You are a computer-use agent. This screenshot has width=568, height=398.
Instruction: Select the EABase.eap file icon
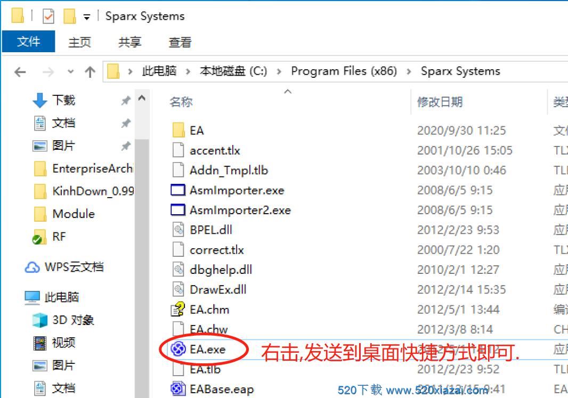point(178,389)
